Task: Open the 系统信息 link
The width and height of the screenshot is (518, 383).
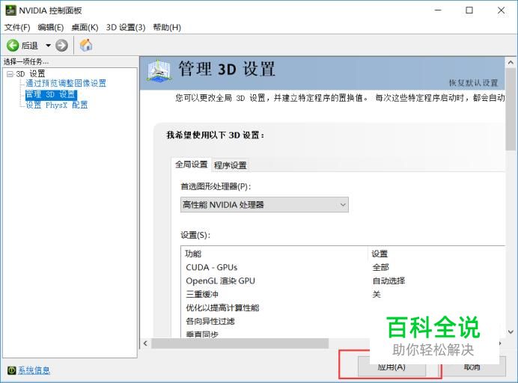Action: (34, 370)
